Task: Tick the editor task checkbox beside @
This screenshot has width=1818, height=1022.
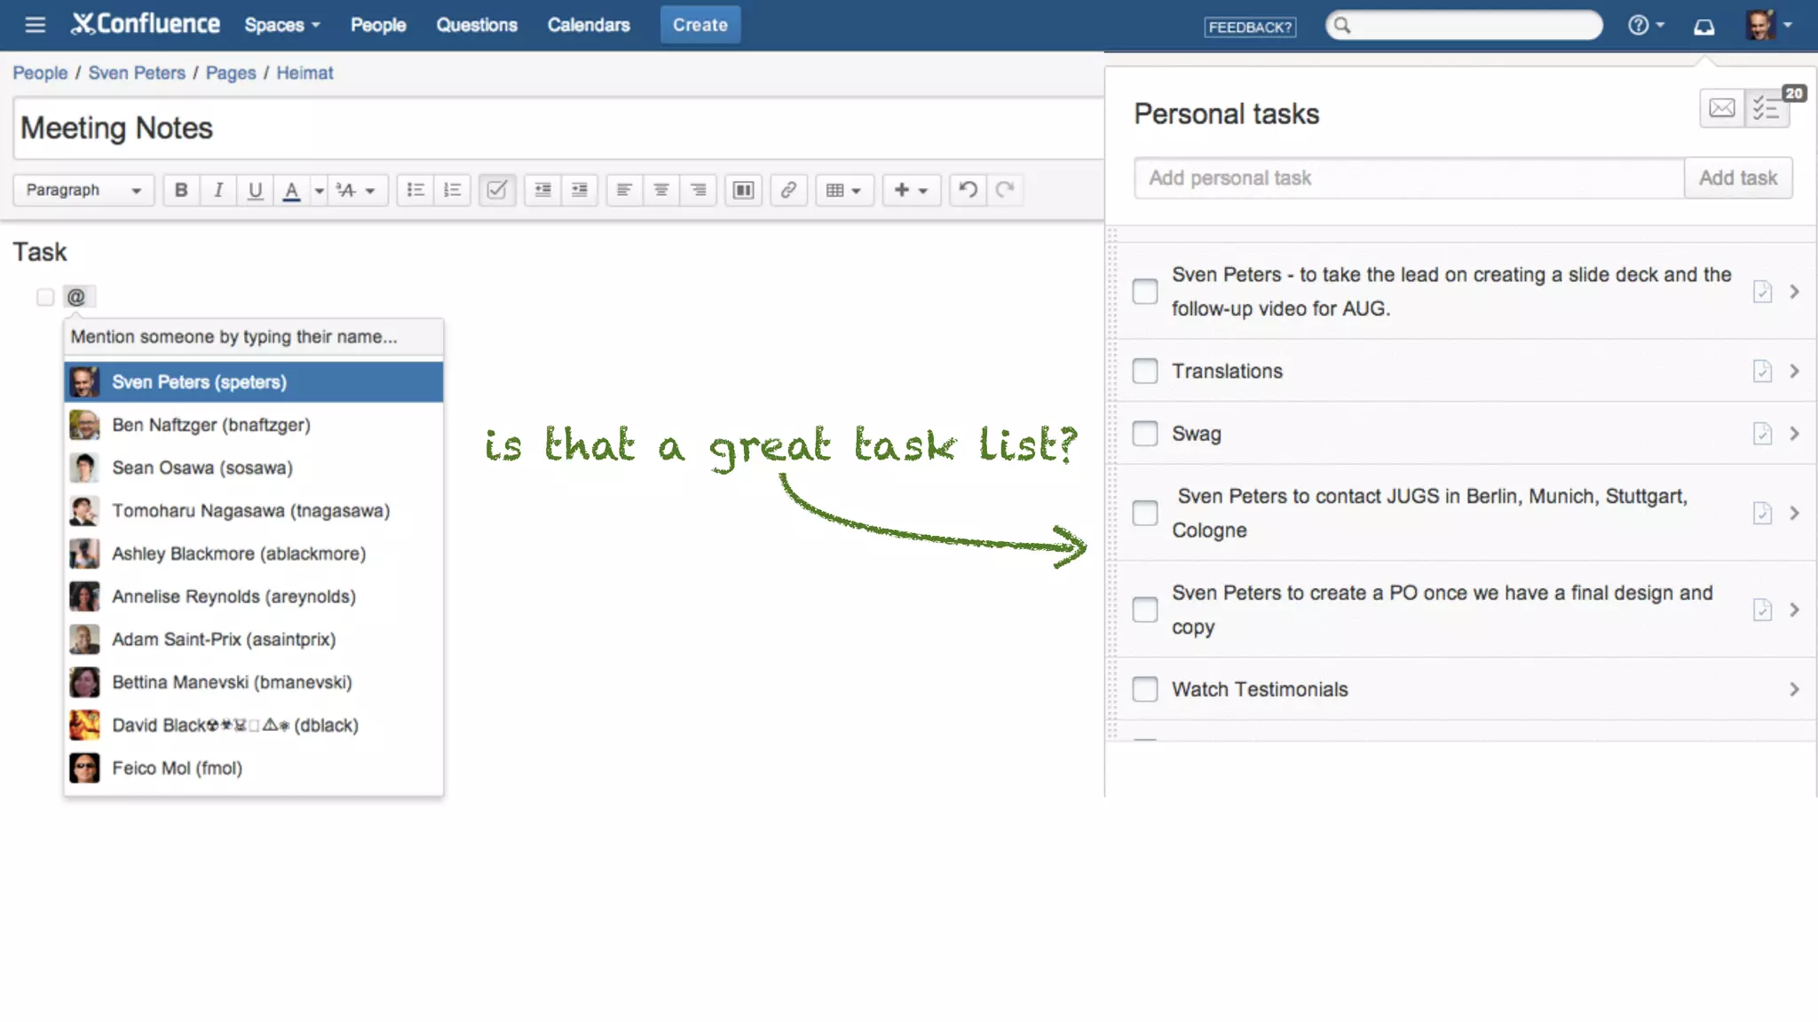Action: 45,297
